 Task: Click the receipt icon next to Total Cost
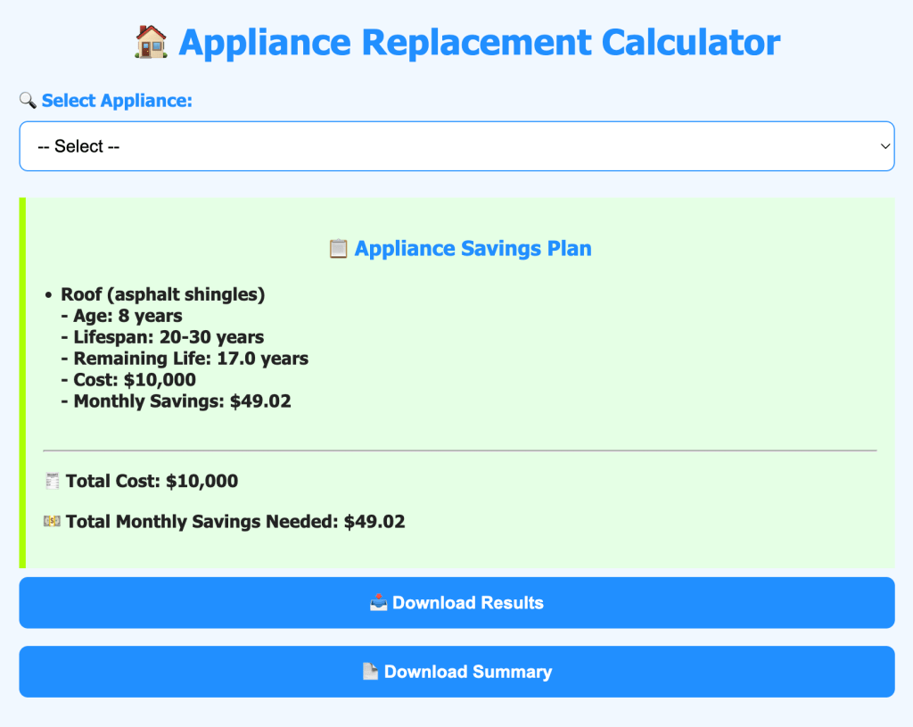(x=52, y=481)
